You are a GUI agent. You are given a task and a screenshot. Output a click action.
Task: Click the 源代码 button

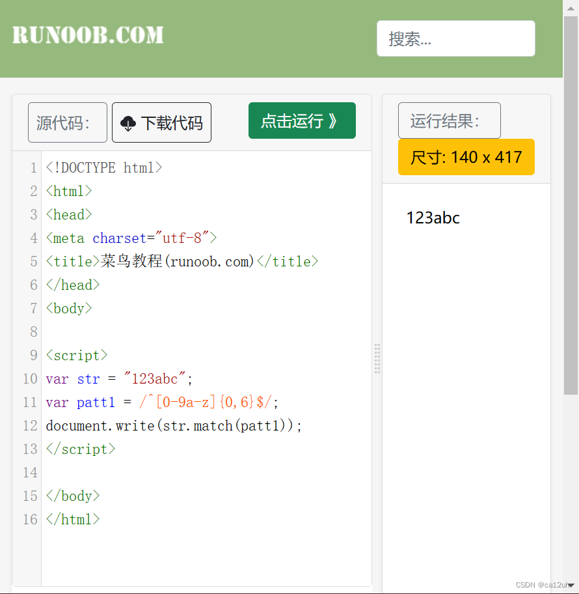pyautogui.click(x=68, y=122)
